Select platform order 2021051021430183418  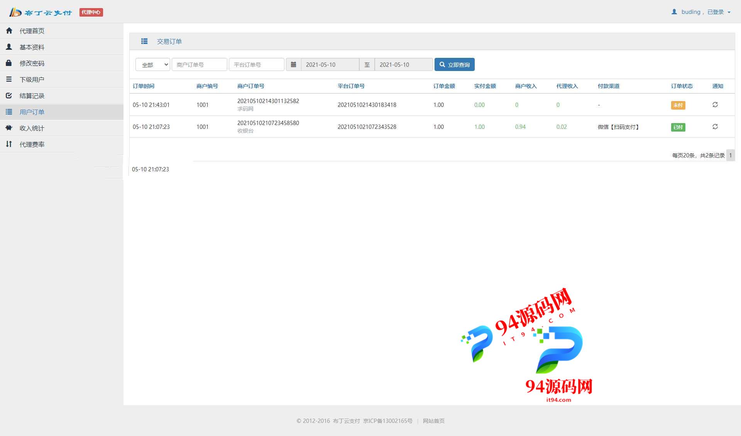pos(367,105)
